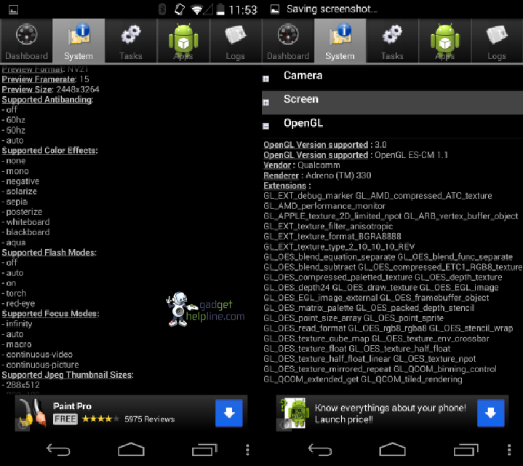This screenshot has width=523, height=466.
Task: Tap the Back navigation button on right screen
Action: pyautogui.click(x=320, y=450)
